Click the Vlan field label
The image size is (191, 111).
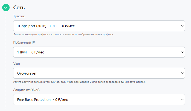[x=17, y=64]
